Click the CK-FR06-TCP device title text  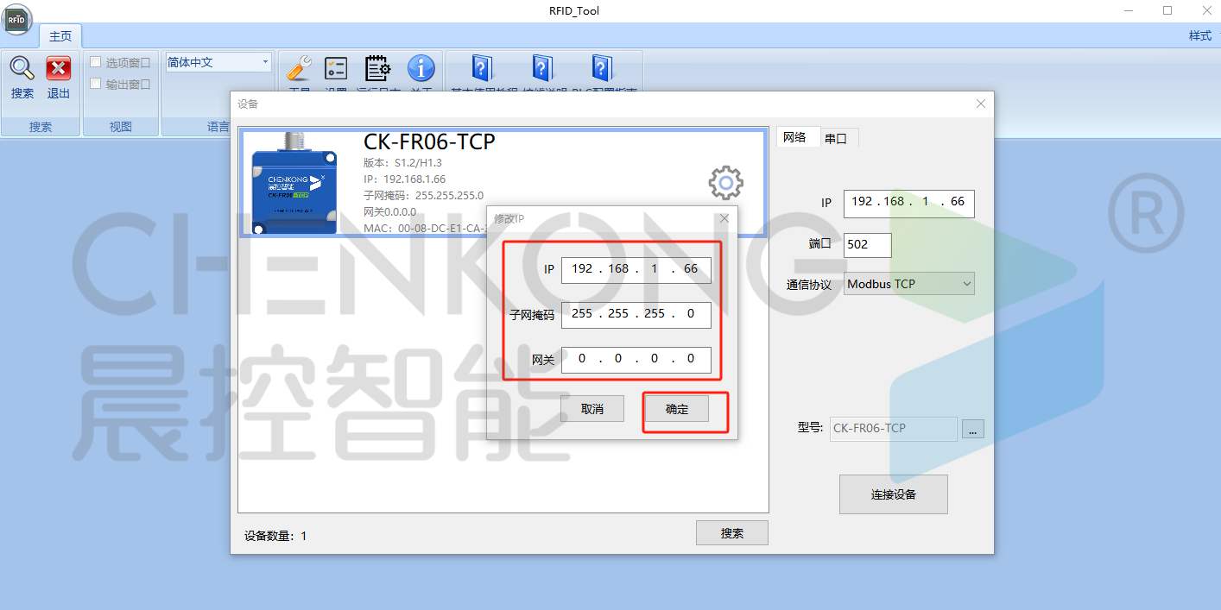point(429,141)
